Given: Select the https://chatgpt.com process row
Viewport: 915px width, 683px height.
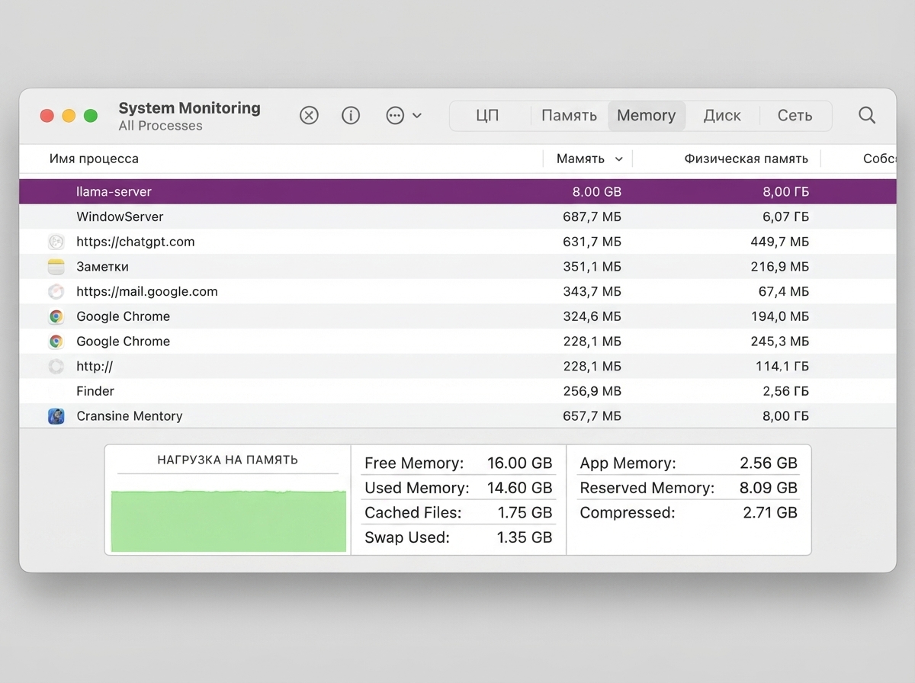Looking at the screenshot, I should 457,242.
